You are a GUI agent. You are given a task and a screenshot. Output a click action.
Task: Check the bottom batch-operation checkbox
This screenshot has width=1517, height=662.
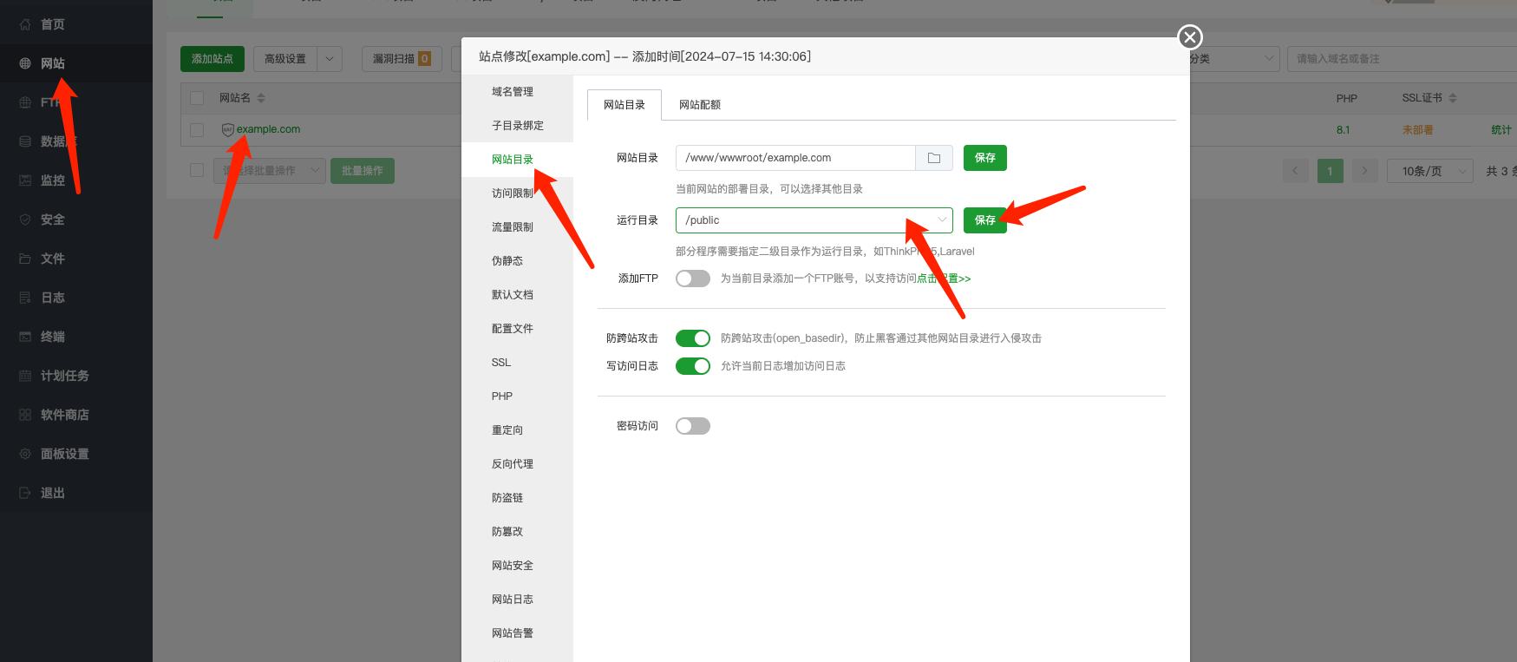[197, 170]
